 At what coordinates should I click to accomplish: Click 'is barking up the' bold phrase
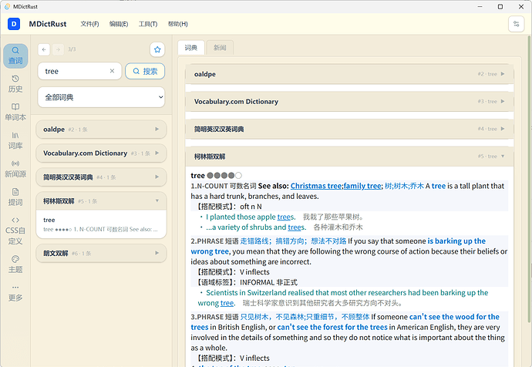456,241
